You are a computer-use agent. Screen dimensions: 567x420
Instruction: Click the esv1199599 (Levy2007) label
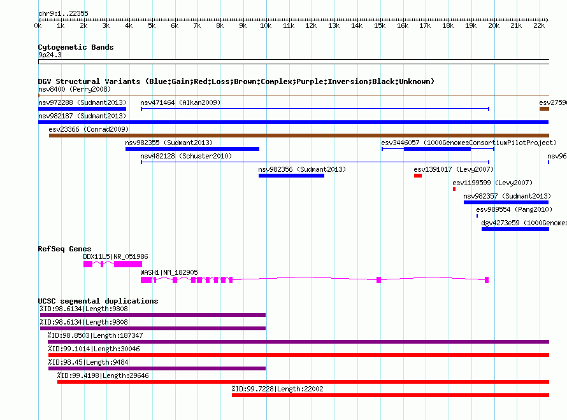click(x=492, y=183)
